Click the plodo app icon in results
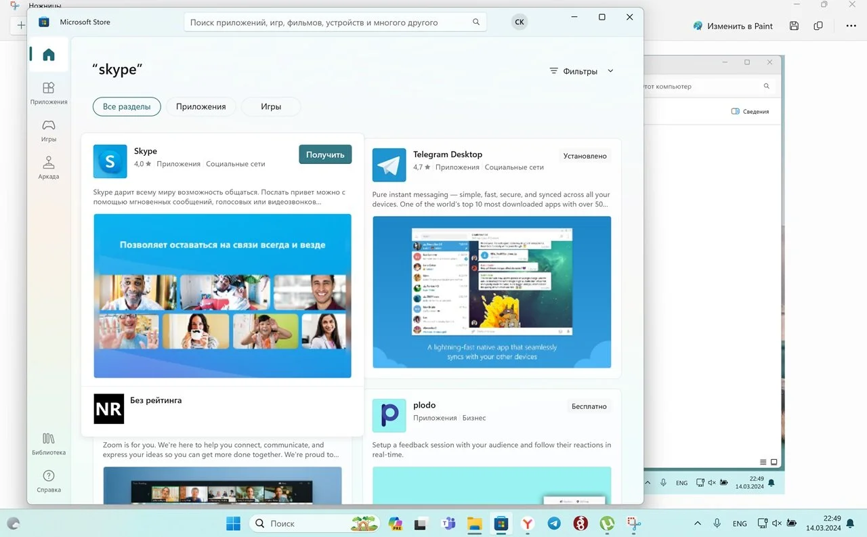Screen dimensions: 867x537 [389, 415]
